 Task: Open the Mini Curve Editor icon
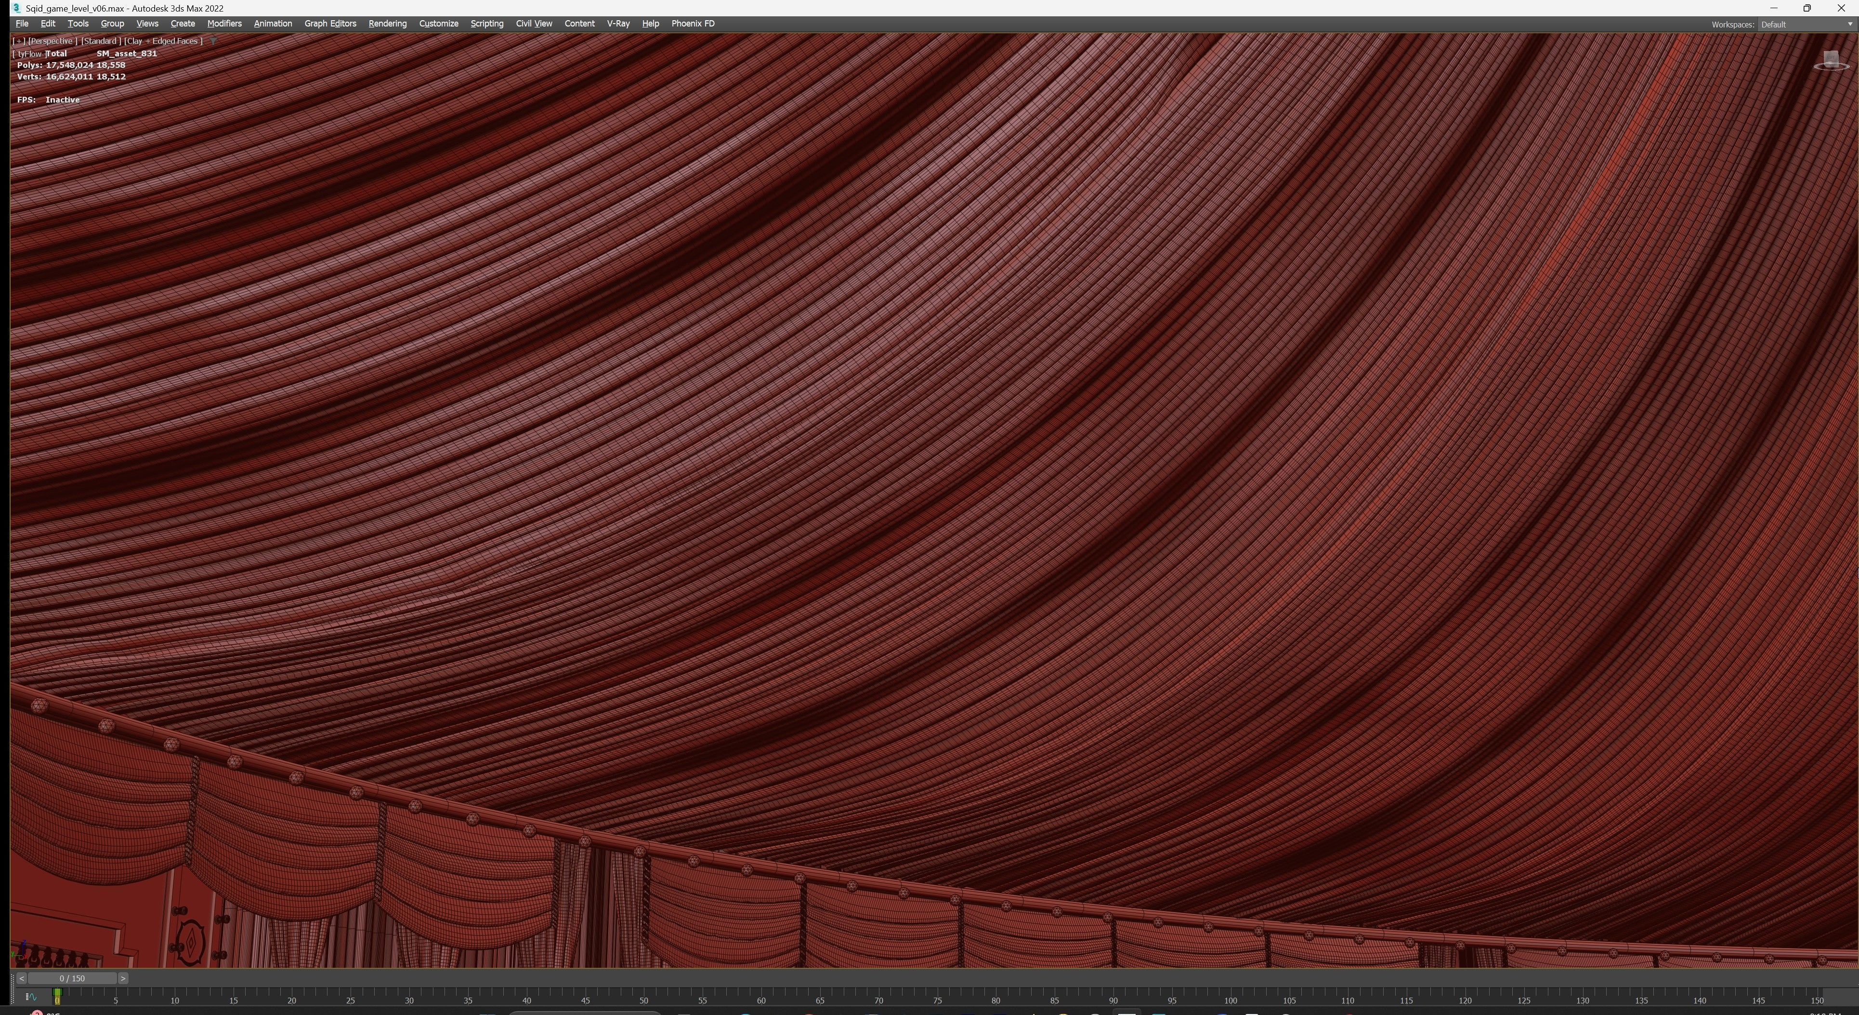(31, 997)
